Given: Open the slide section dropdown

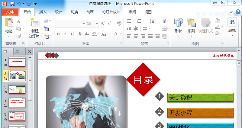Looking at the screenshot, I should coord(47,36).
